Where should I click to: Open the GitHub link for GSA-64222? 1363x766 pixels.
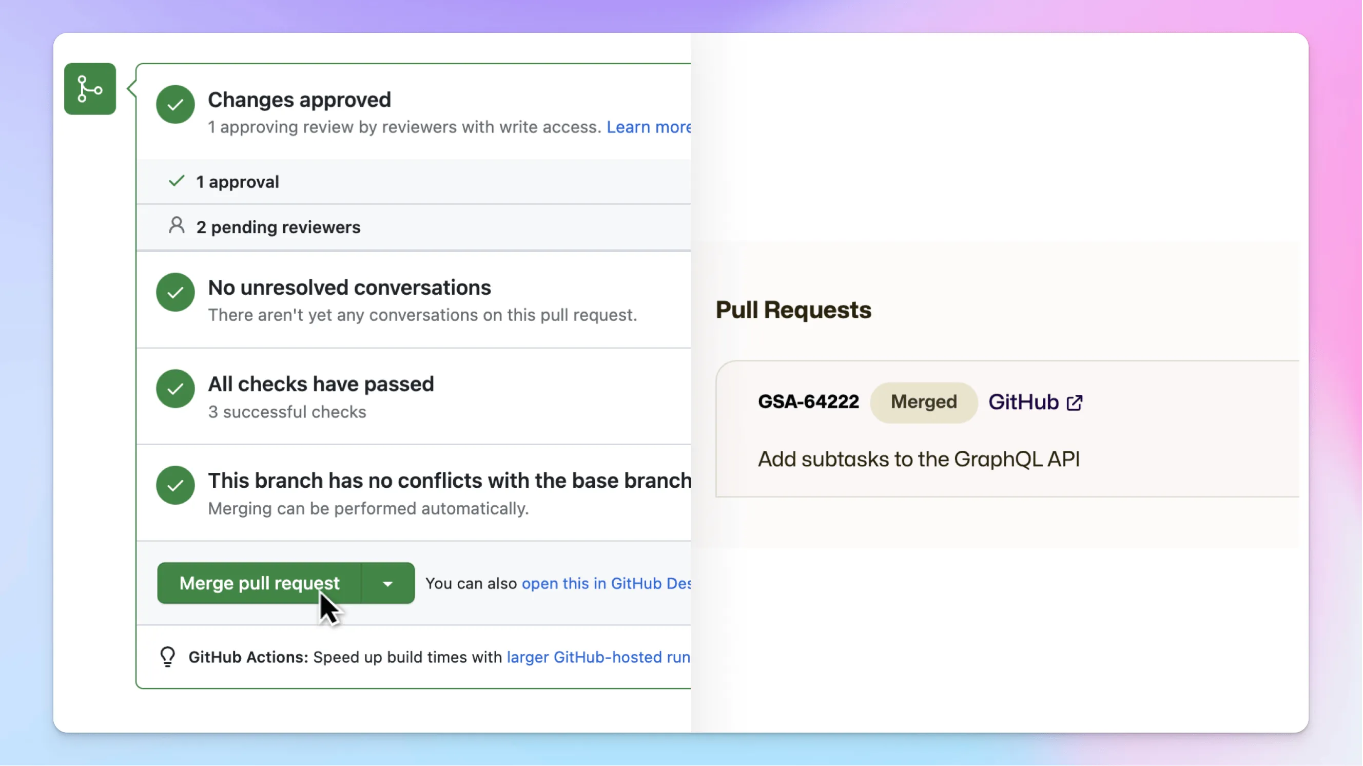1023,403
